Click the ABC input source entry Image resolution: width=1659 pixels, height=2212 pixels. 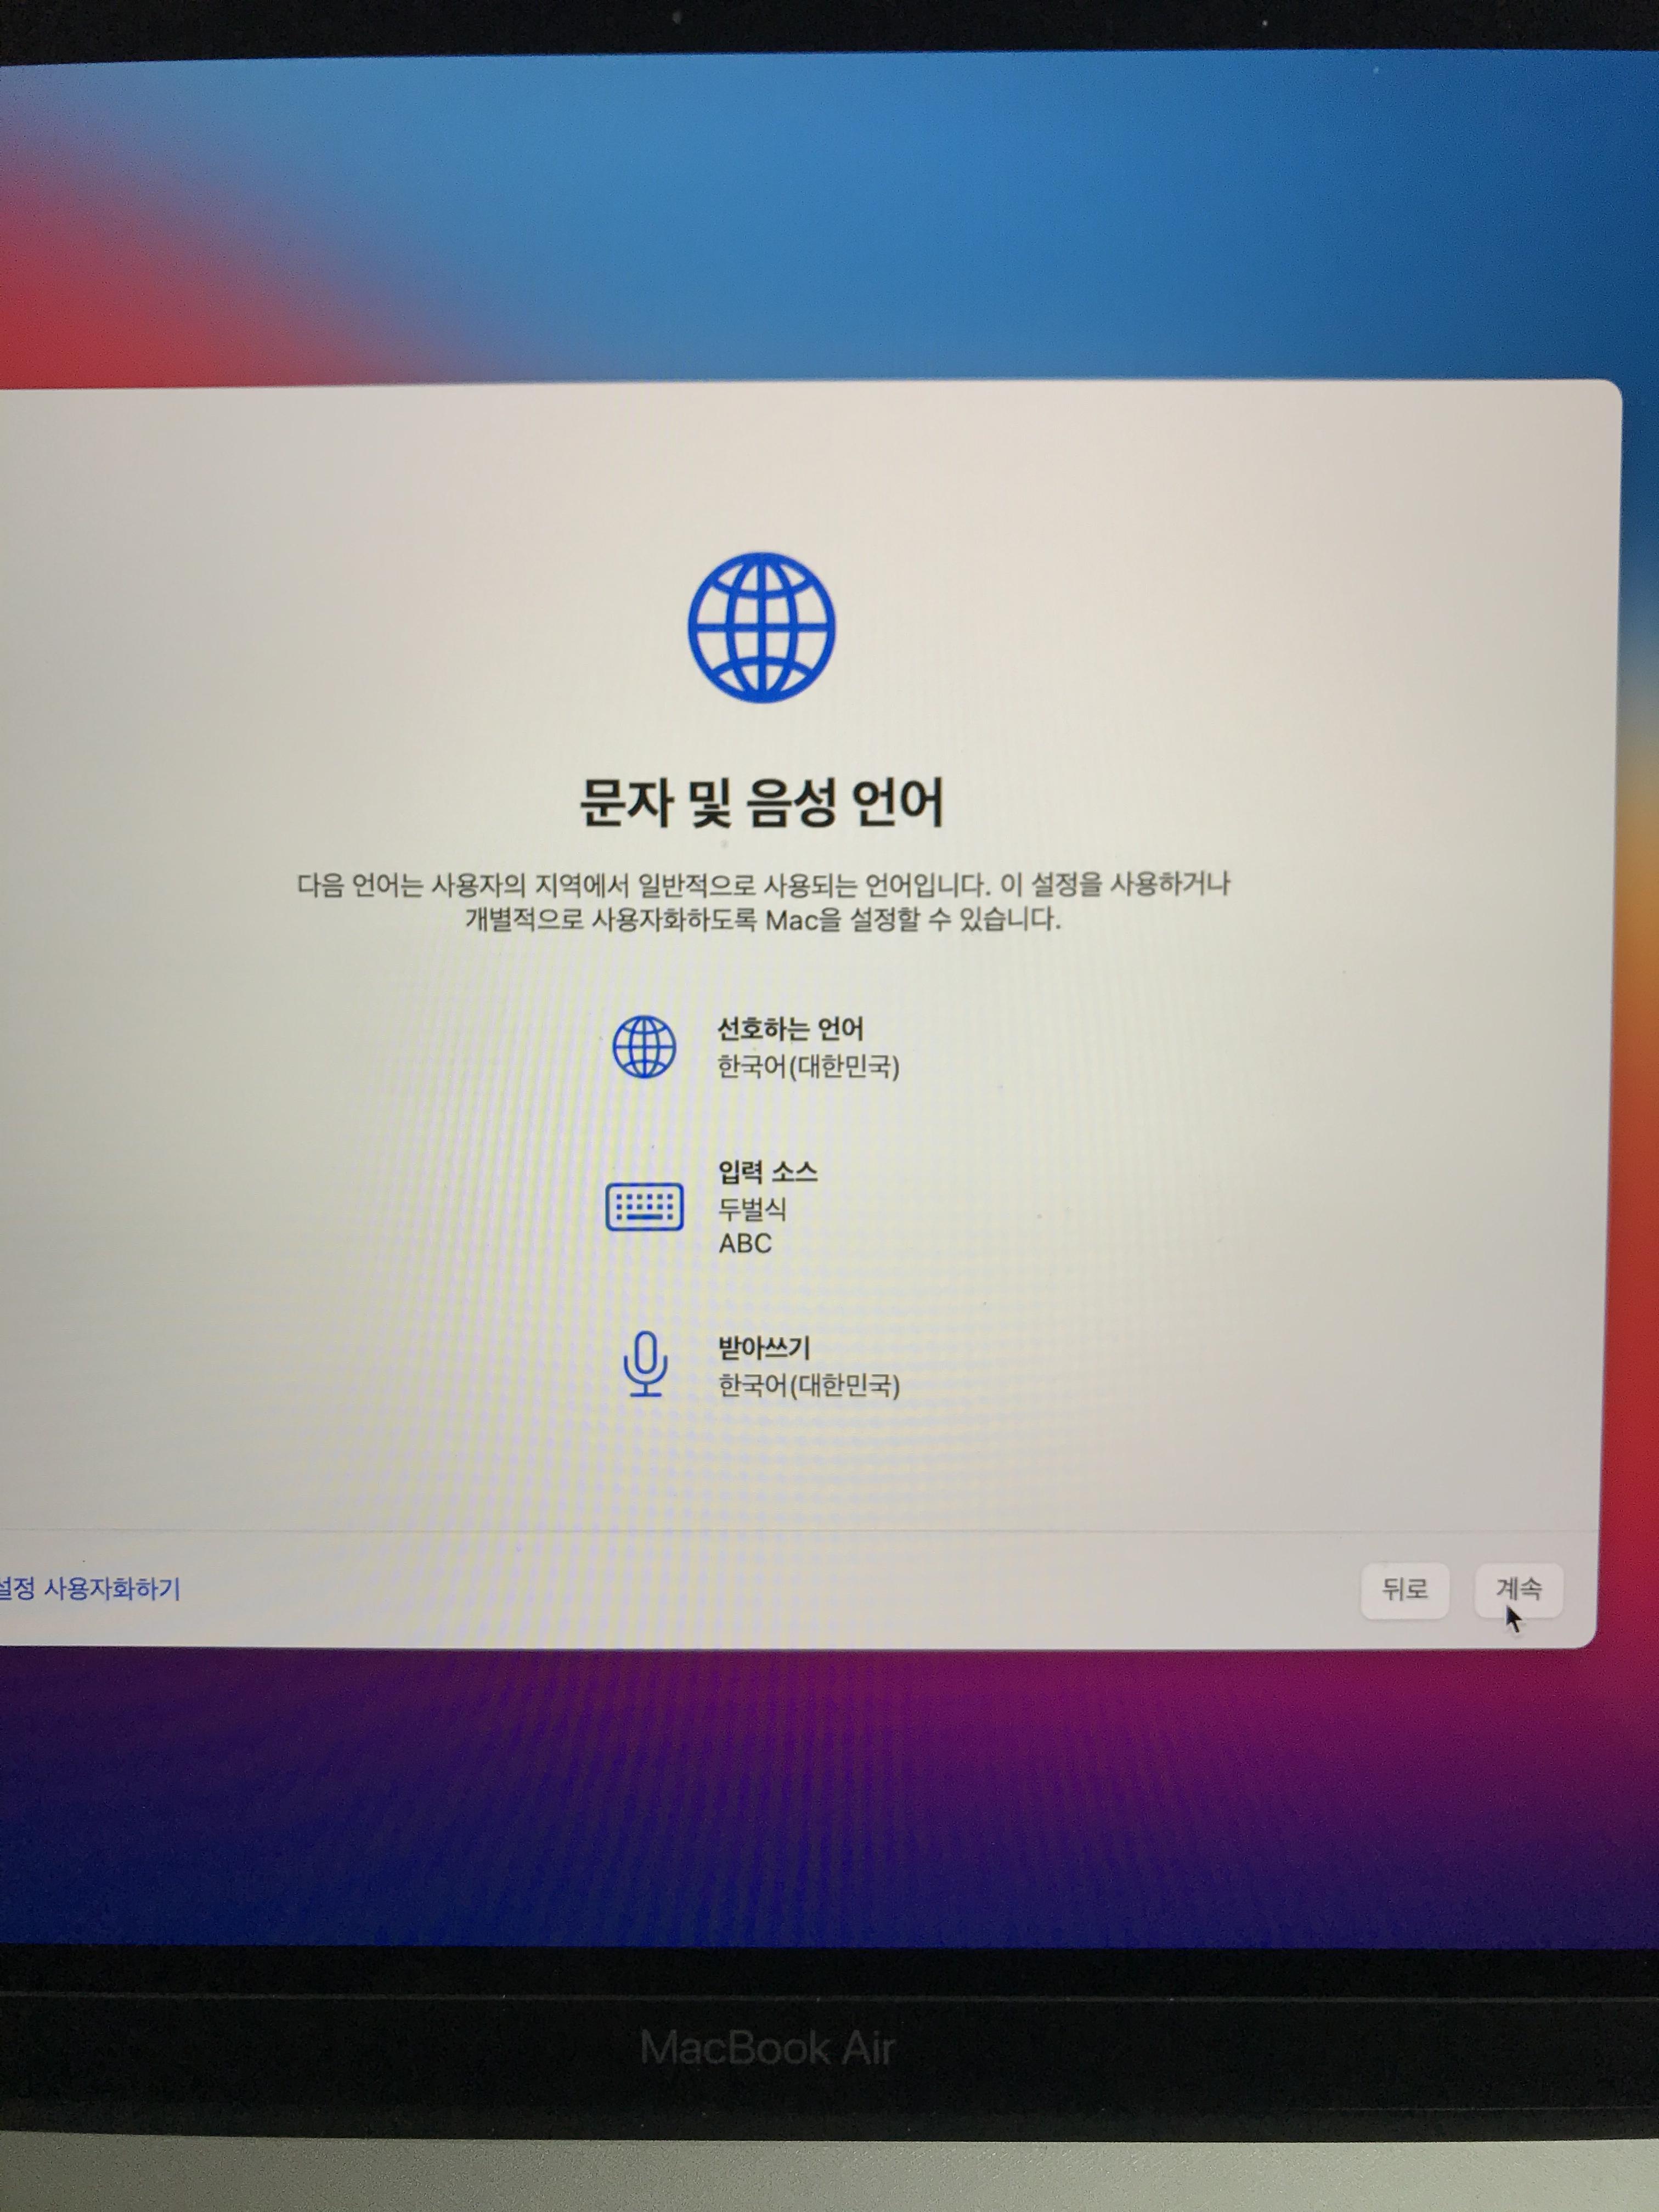tap(745, 1243)
